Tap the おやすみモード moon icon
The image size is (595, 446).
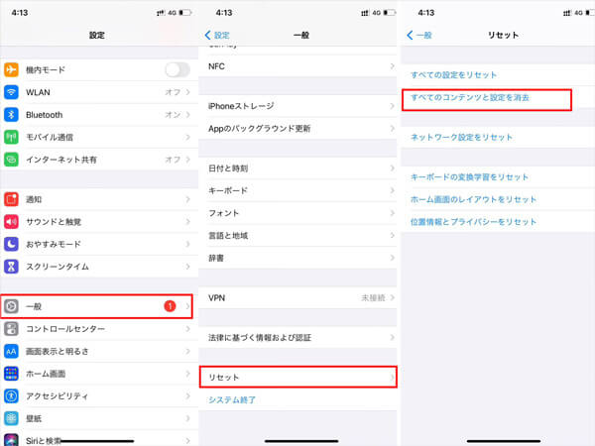[x=11, y=244]
